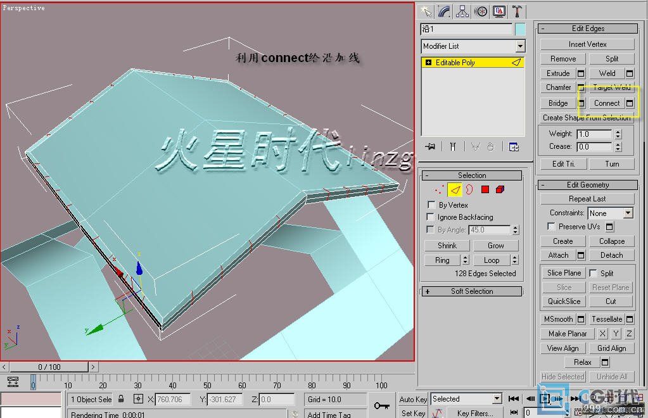Expand the Editable Poly stack entry
Screen dimensions: 648x418
point(428,62)
